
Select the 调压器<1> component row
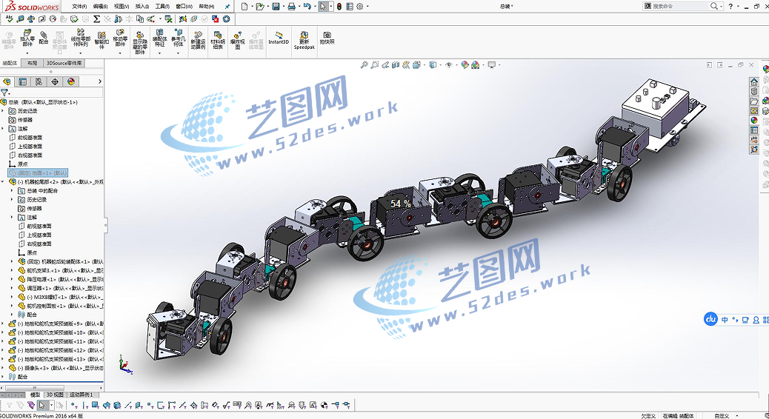pyautogui.click(x=61, y=288)
